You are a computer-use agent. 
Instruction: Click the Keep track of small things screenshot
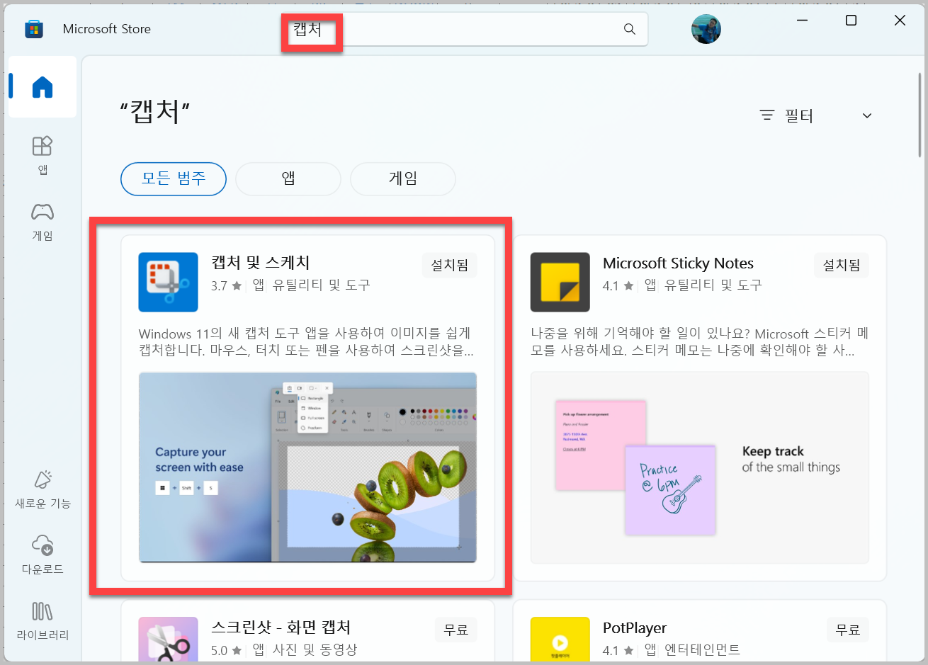coord(699,467)
